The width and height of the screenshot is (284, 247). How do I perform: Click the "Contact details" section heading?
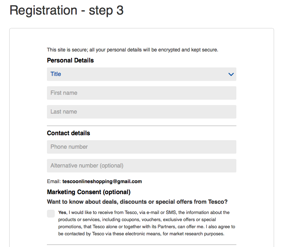click(69, 133)
